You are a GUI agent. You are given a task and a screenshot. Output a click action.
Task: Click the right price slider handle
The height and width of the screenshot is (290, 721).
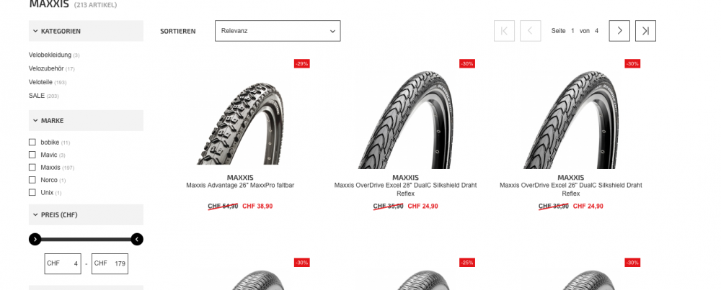137,239
